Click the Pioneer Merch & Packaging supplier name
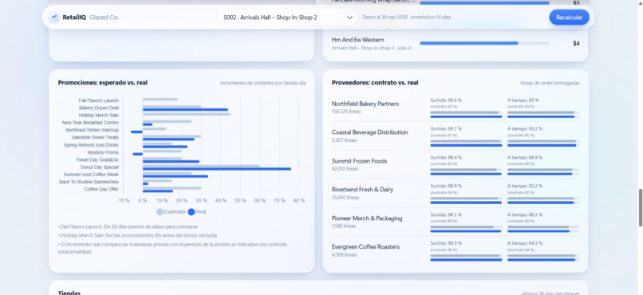 click(x=367, y=218)
